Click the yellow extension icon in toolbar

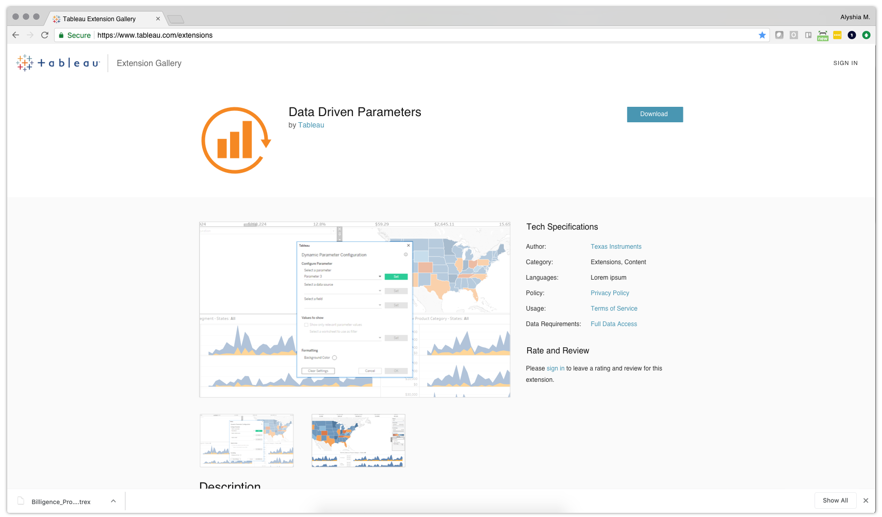click(837, 35)
